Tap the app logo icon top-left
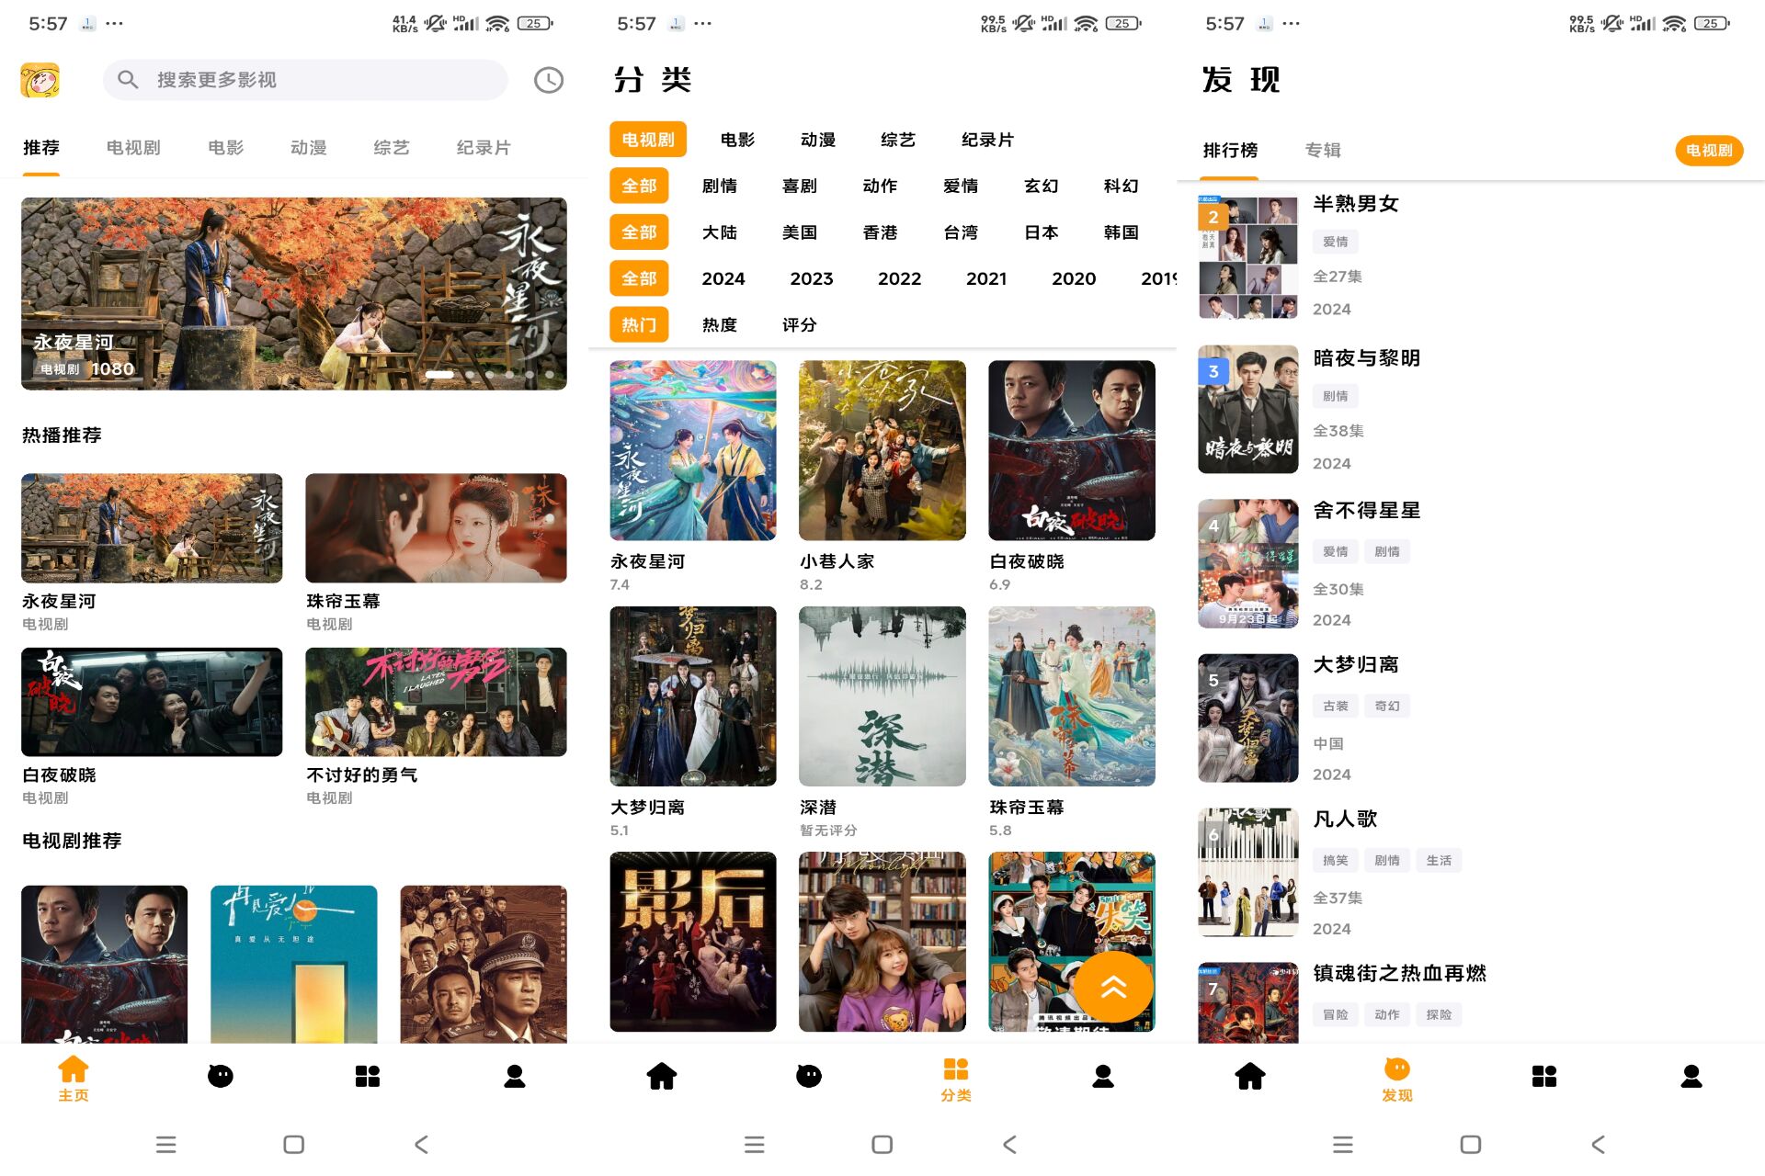The image size is (1765, 1176). tap(41, 80)
